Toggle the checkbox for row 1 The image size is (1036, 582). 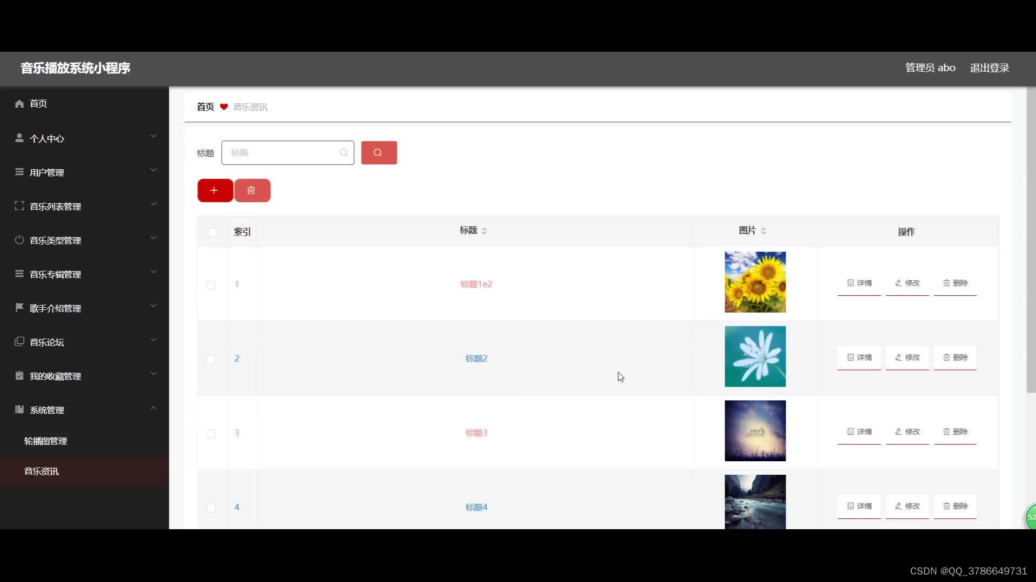point(210,283)
